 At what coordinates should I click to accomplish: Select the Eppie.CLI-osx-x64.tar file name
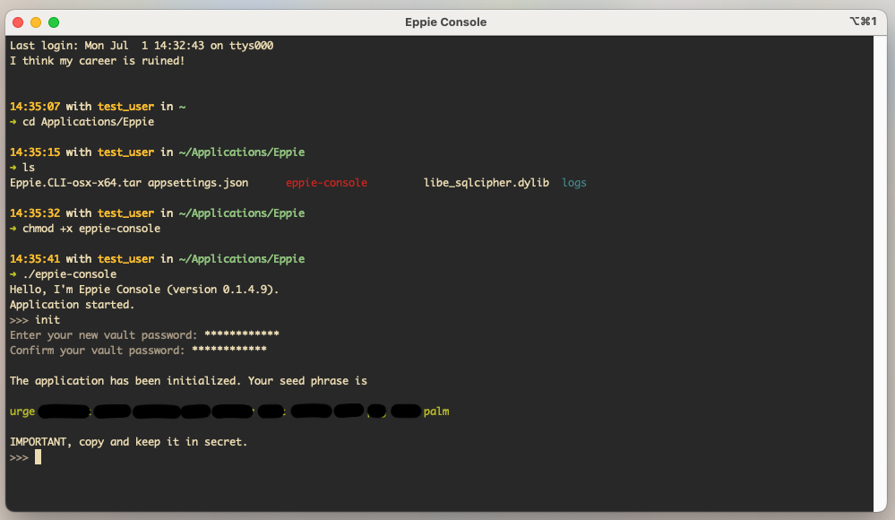(75, 183)
